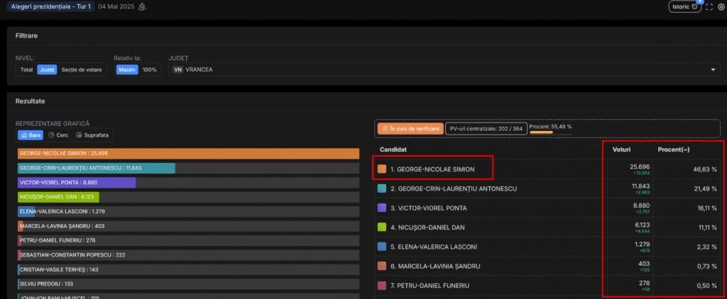Switch relative scale to 100%

coord(150,69)
